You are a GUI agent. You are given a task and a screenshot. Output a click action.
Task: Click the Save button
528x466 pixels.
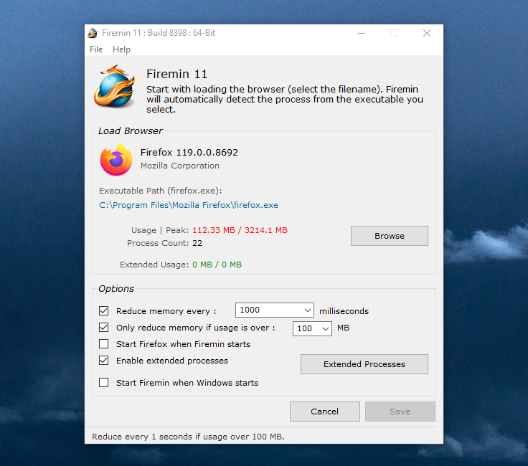[400, 412]
